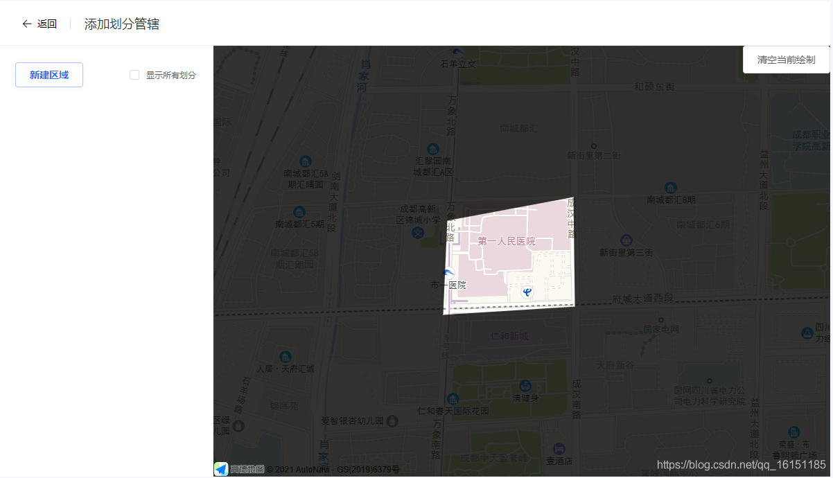Image resolution: width=833 pixels, height=478 pixels.
Task: Click the 第一人民医院 label in polygon
Action: [x=507, y=241]
